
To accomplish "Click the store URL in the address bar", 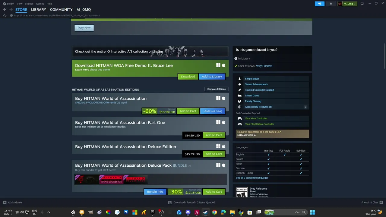I will [x=57, y=15].
